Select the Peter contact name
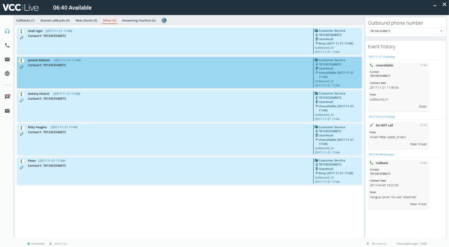The height and width of the screenshot is (247, 449). 32,161
